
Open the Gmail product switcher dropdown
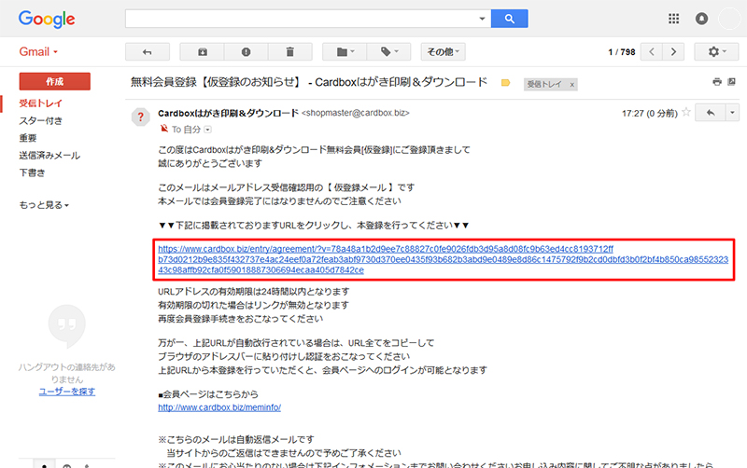point(38,51)
